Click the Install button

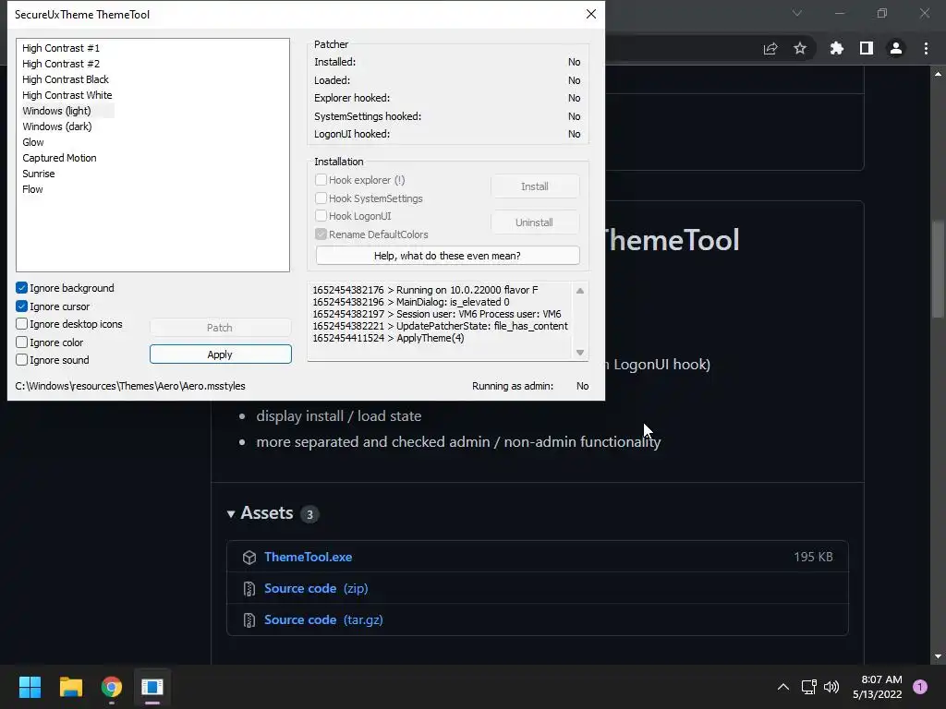[x=535, y=186]
